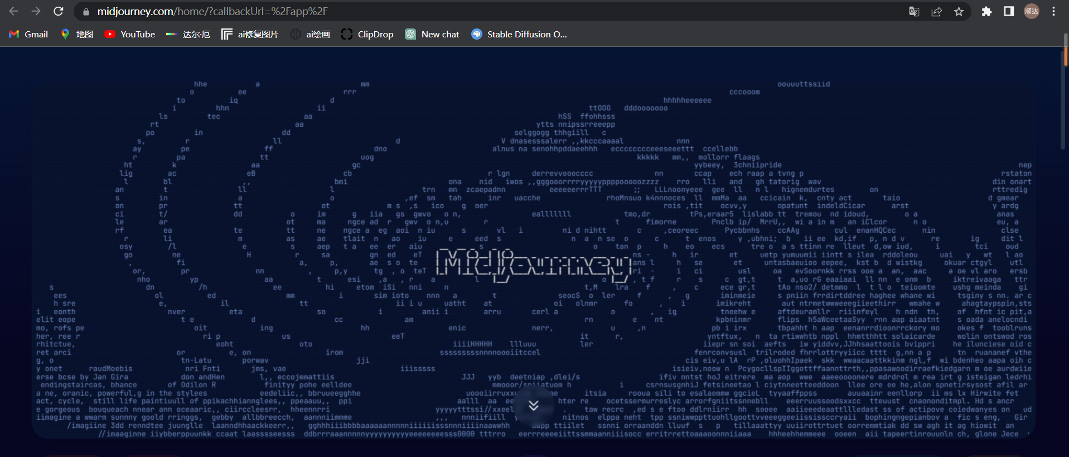Image resolution: width=1069 pixels, height=457 pixels.
Task: Open the 地图 maps bookmark
Action: point(77,34)
